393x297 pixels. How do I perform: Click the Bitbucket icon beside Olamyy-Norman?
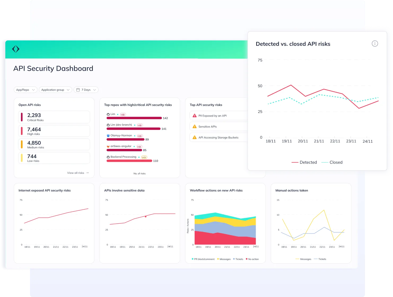[x=108, y=135]
